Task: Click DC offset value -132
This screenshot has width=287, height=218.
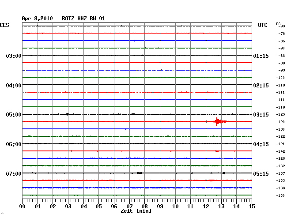Action: (280, 166)
